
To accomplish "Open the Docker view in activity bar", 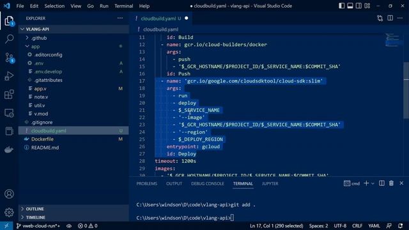I will point(9,149).
